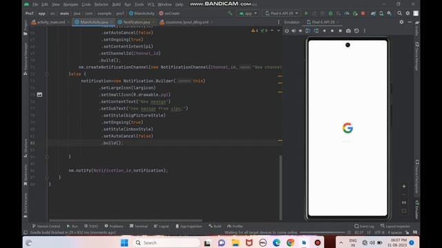Go to previous highlighted error arrow up
Viewport: 442px width, 248px height.
[272, 30]
